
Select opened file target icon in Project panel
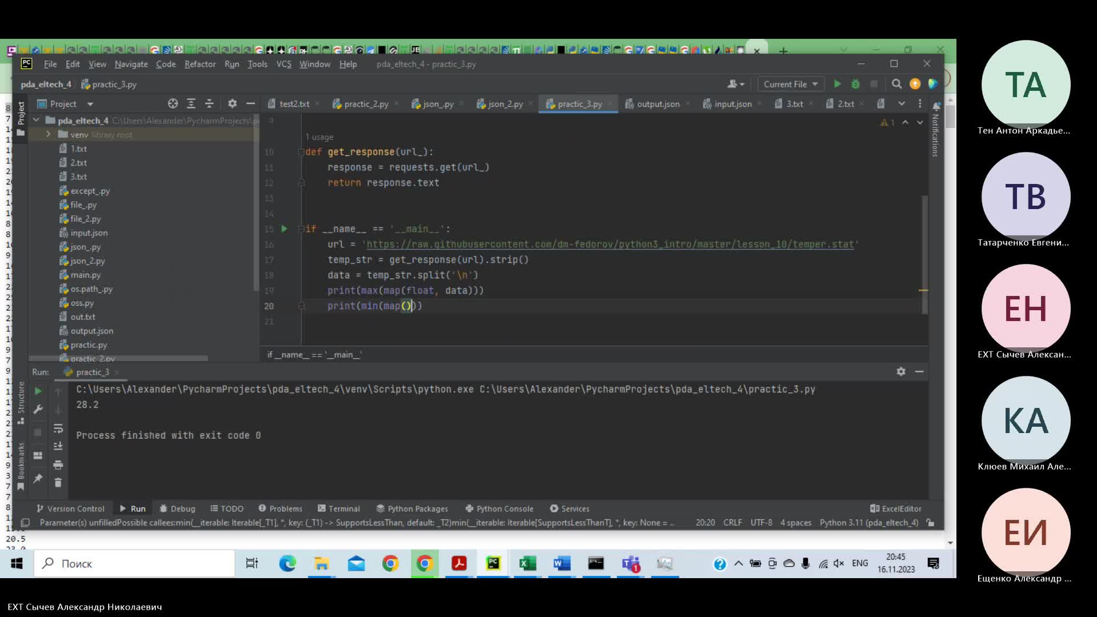click(x=173, y=103)
